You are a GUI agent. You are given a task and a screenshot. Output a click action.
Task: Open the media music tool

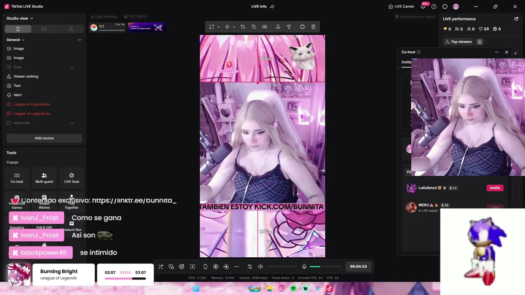(171, 267)
